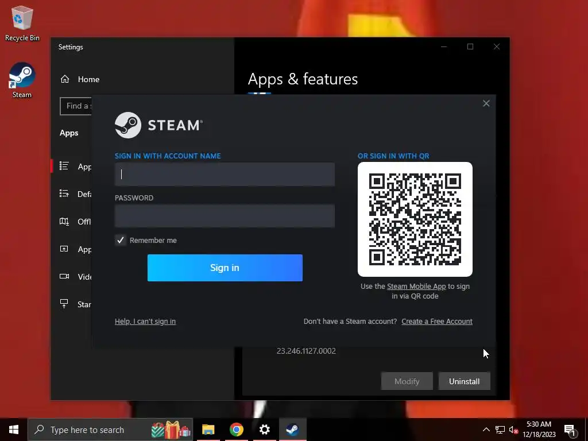588x441 pixels.
Task: Click version text 23.246.1127.0002
Action: tap(307, 351)
